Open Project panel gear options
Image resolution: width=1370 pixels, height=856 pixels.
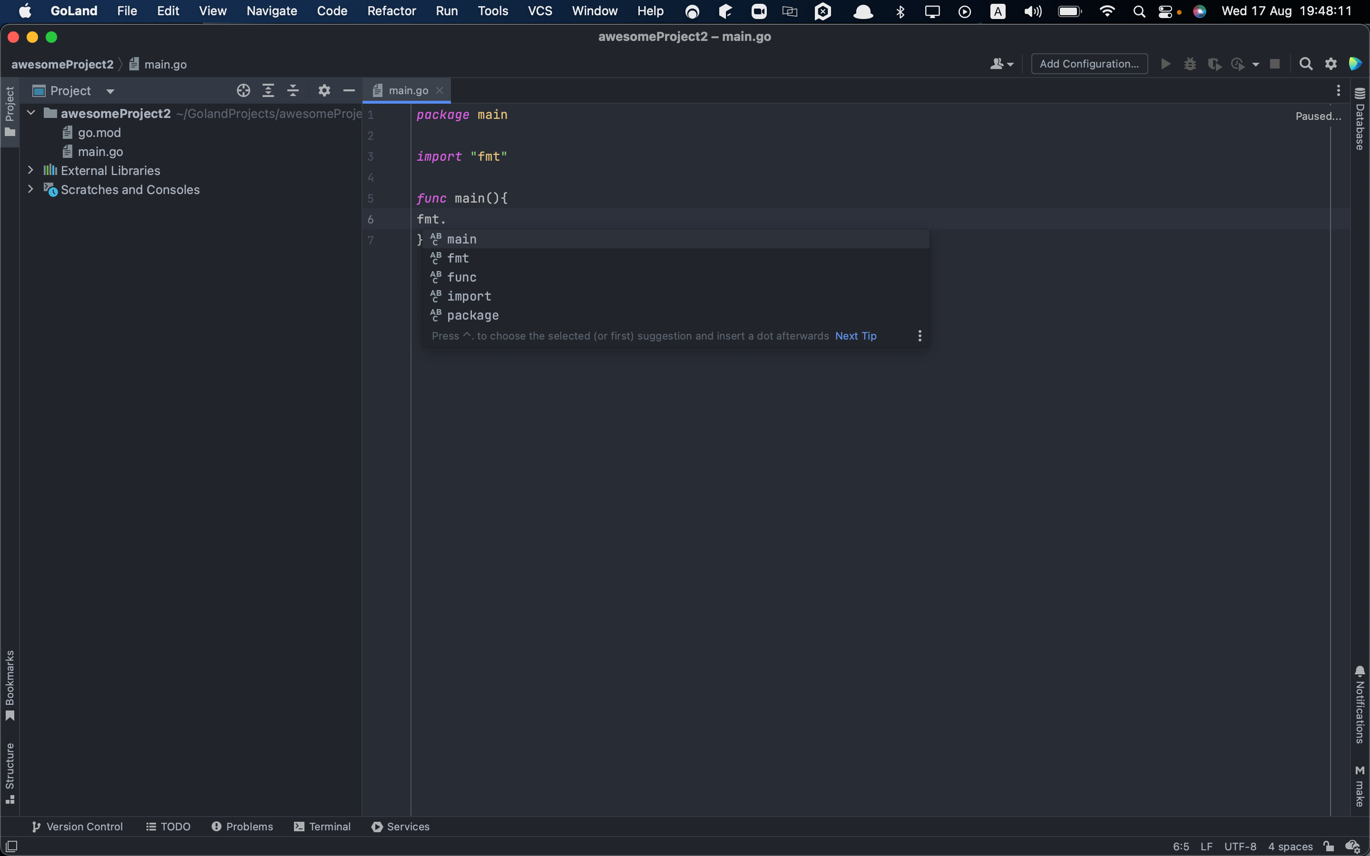coord(324,90)
